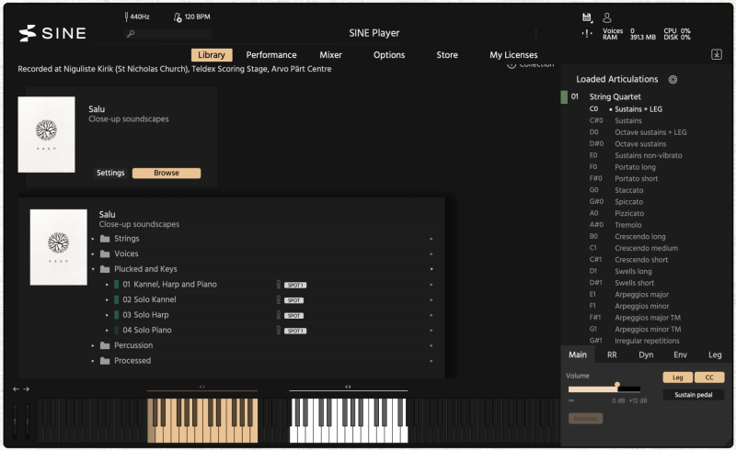Click the SINE logo
The width and height of the screenshot is (736, 450).
point(52,33)
